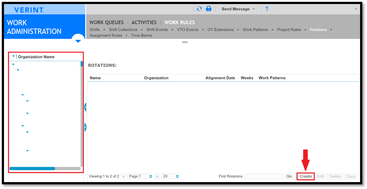Sort by the Work Patterns column header
This screenshot has height=189, width=367.
point(272,78)
